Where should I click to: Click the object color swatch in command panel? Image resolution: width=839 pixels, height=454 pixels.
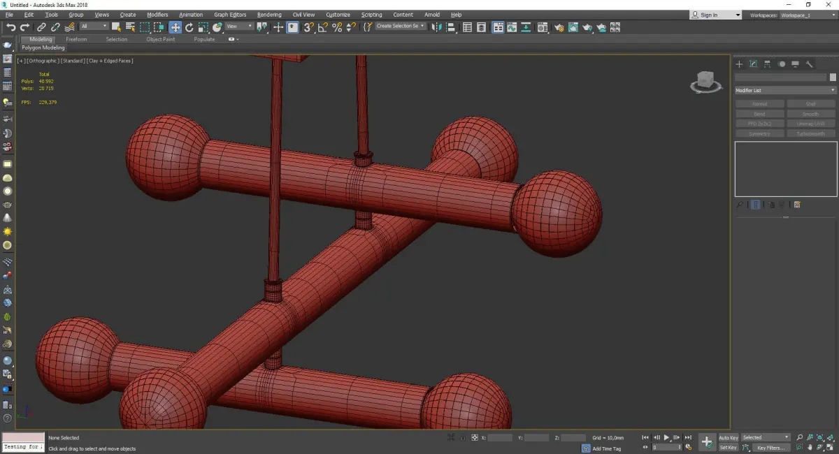(832, 78)
